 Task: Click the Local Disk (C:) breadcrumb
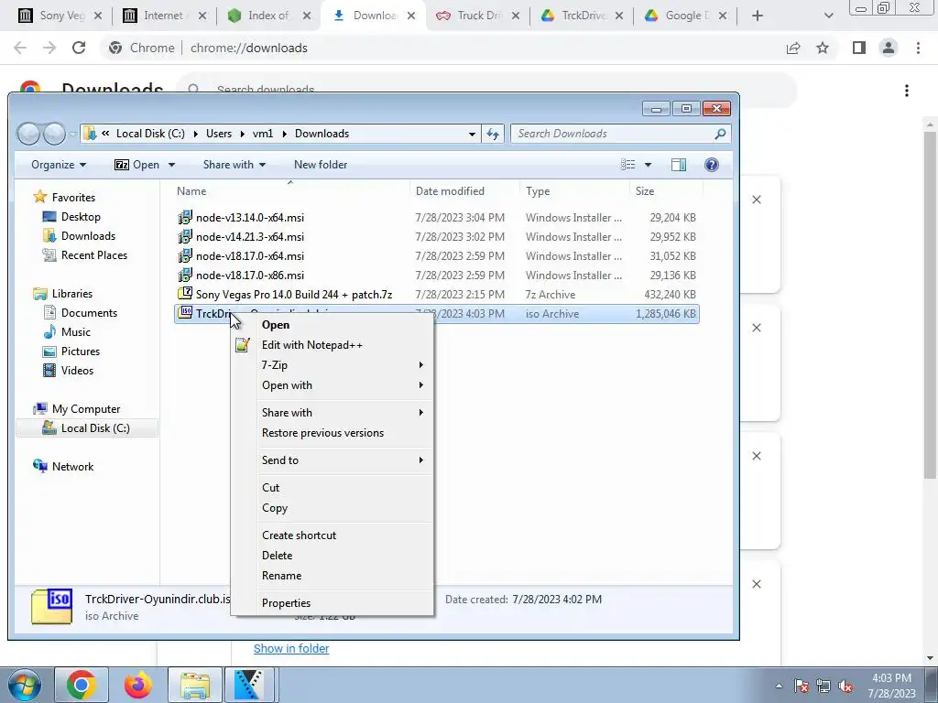[x=150, y=134]
